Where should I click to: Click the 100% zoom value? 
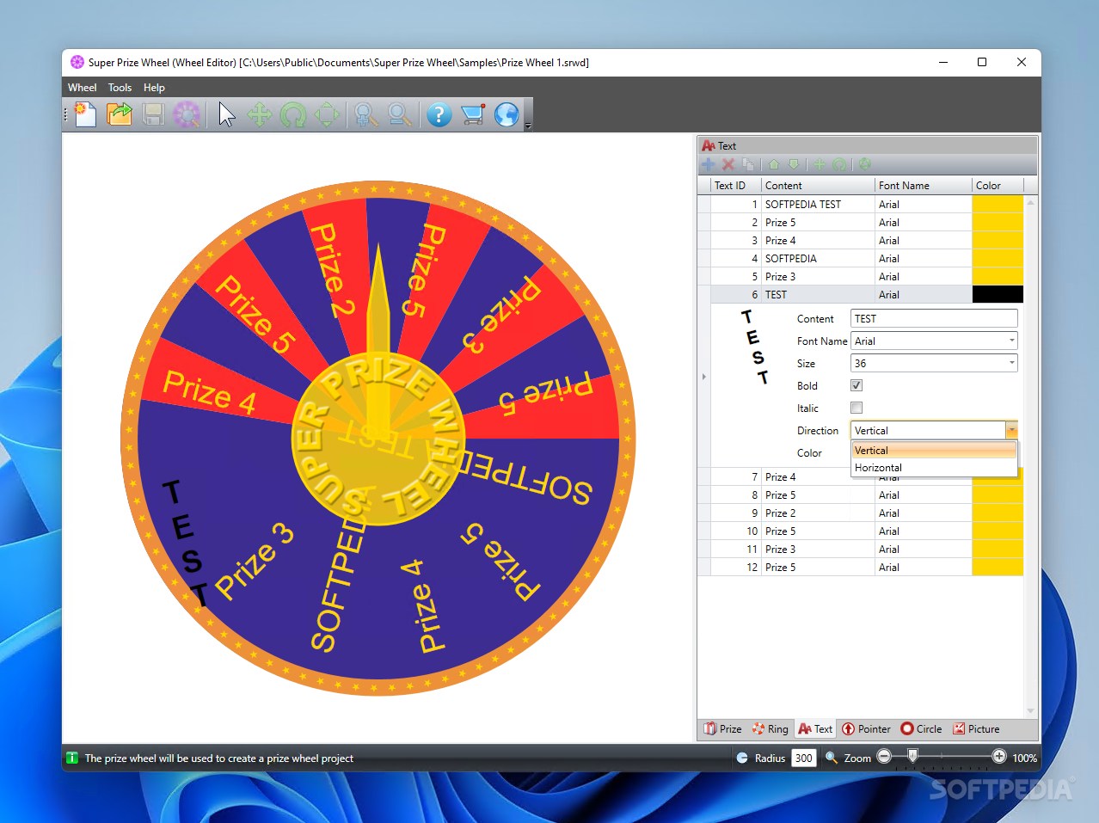point(1024,758)
